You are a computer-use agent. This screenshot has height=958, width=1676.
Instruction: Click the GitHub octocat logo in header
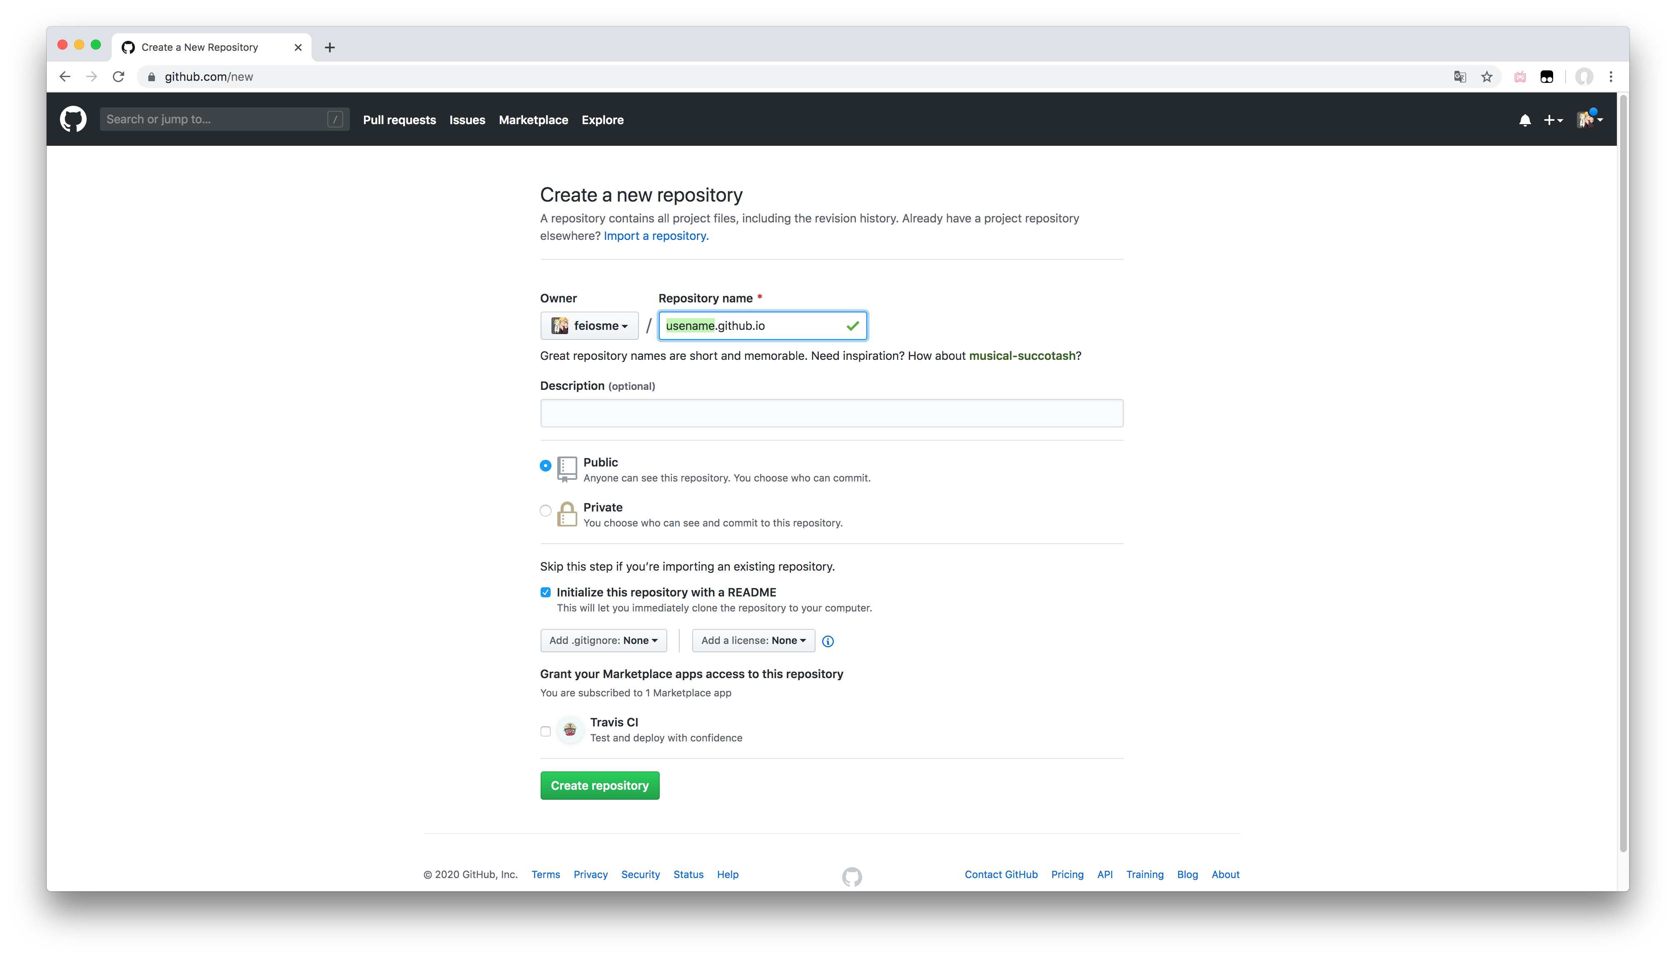pos(73,119)
